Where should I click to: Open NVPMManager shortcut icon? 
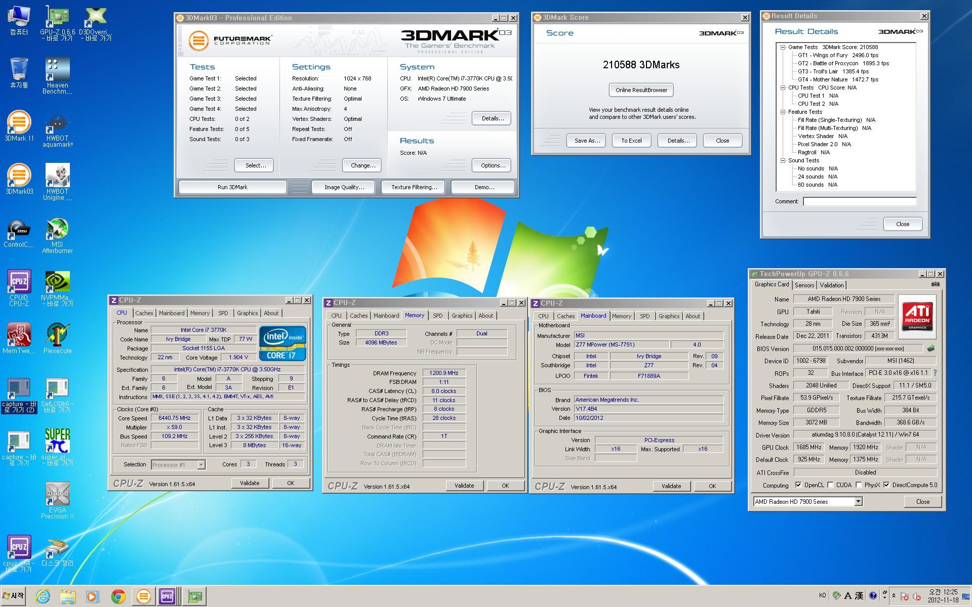[x=57, y=288]
